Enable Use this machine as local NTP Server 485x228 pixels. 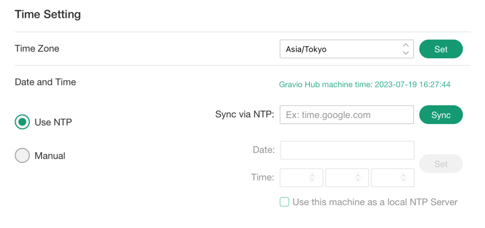click(x=285, y=202)
